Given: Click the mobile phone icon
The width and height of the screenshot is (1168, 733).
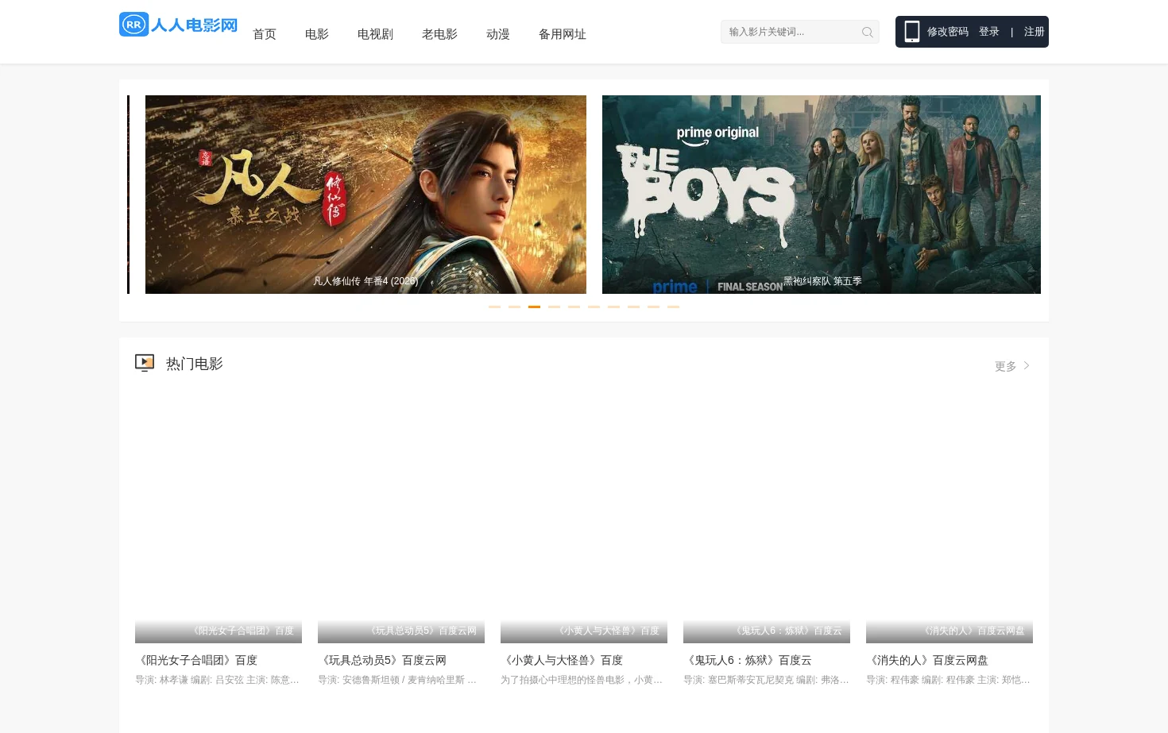Looking at the screenshot, I should click(912, 32).
